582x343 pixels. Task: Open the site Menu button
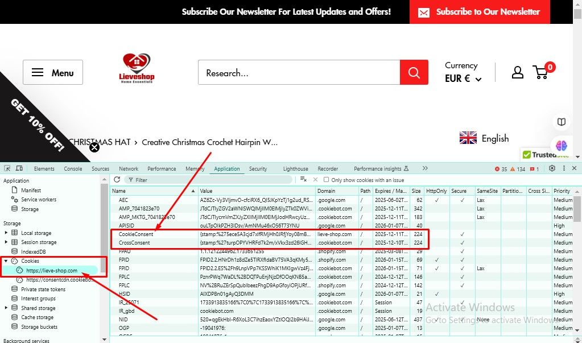53,72
